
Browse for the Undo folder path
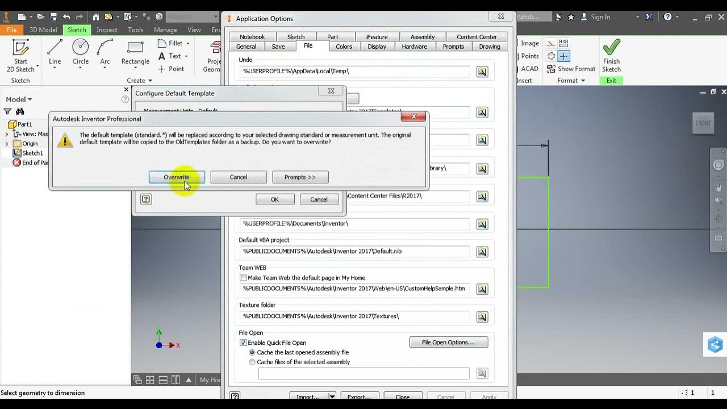click(482, 72)
